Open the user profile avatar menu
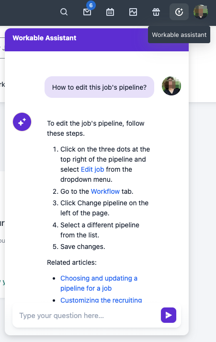216x342 pixels. (x=201, y=12)
